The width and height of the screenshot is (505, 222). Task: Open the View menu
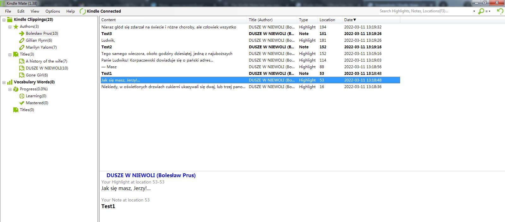35,11
